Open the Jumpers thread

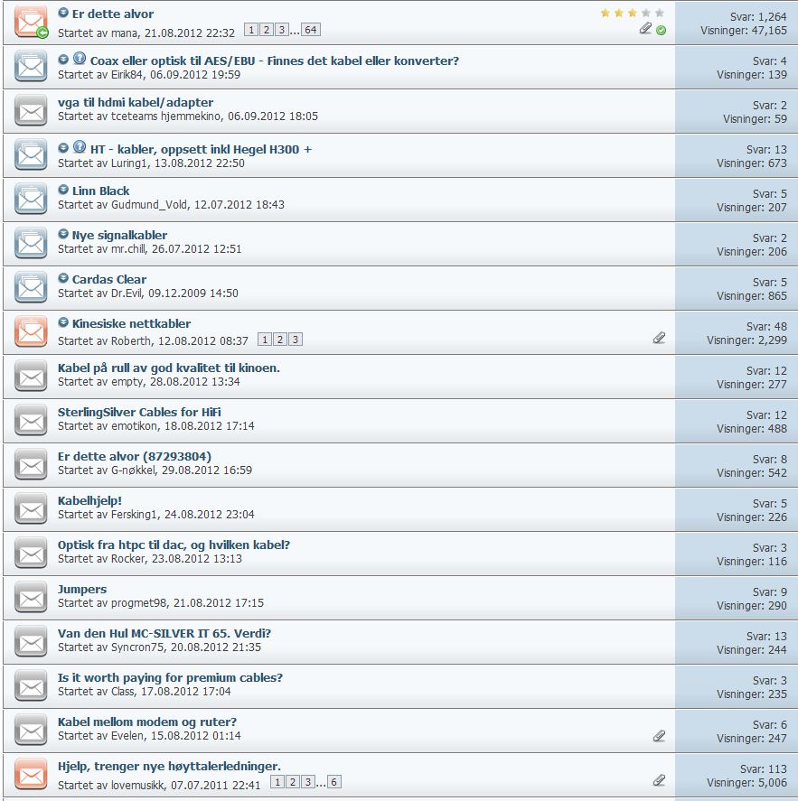(x=82, y=589)
